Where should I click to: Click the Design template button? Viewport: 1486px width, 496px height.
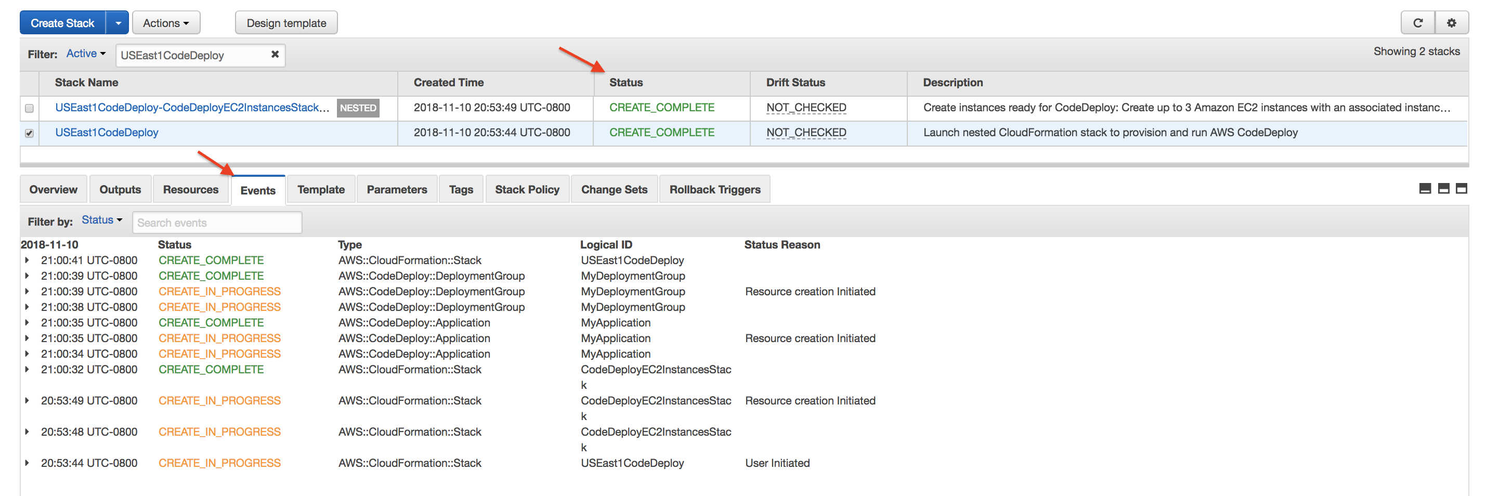point(286,23)
